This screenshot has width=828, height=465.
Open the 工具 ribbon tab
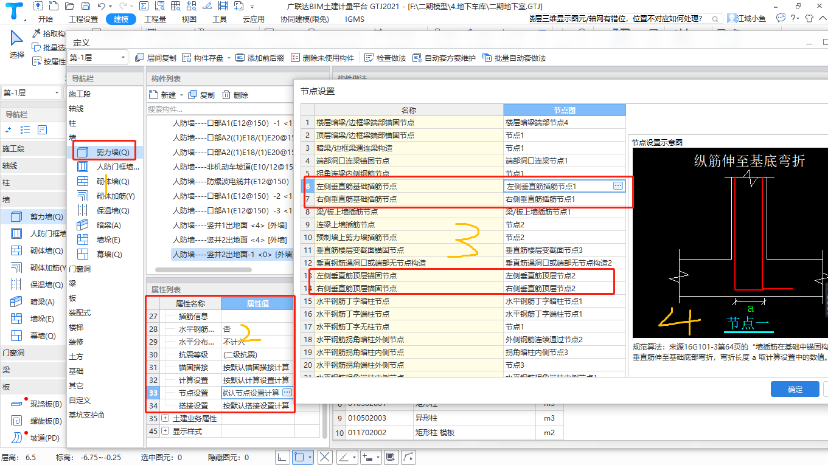pos(220,19)
